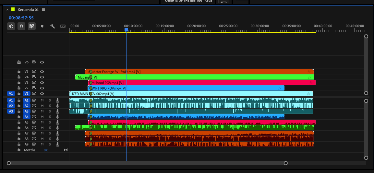Grab left handle of horizontal zoom scrollbar
The width and height of the screenshot is (374, 173).
9,163
